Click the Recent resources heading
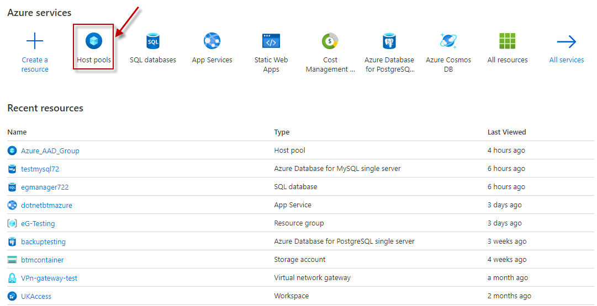Viewport: 597px width, 306px height. (45, 108)
